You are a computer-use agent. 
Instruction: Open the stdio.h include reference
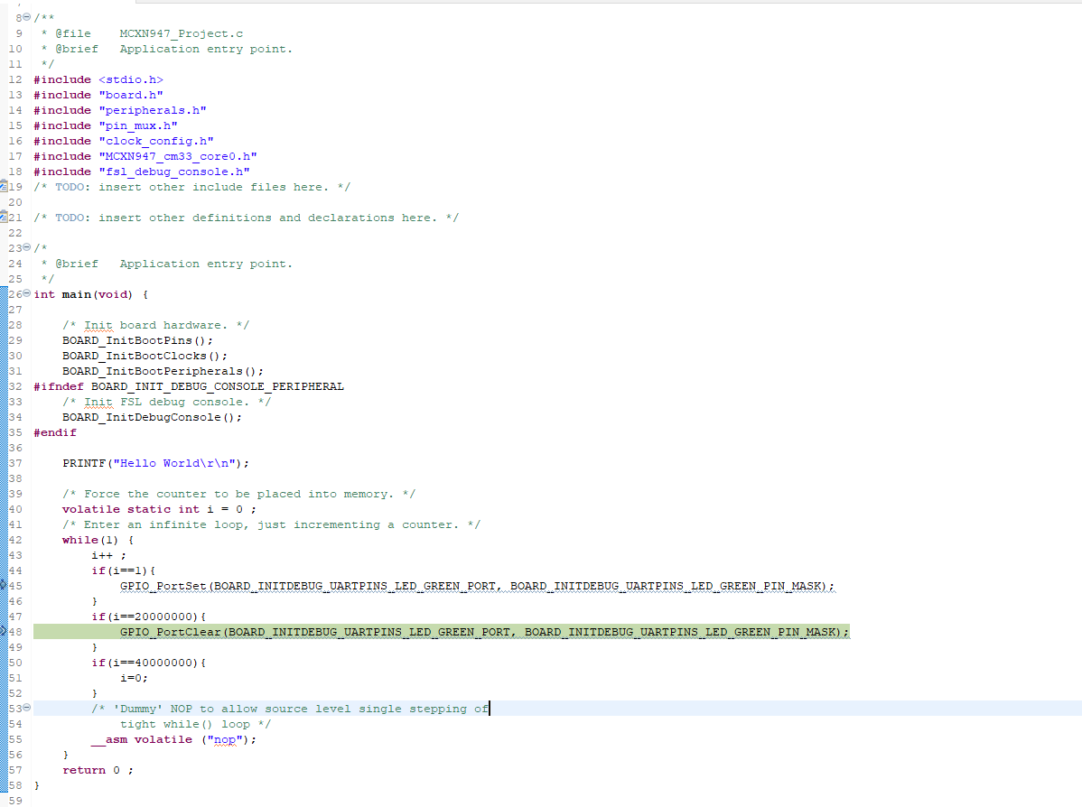(x=131, y=79)
